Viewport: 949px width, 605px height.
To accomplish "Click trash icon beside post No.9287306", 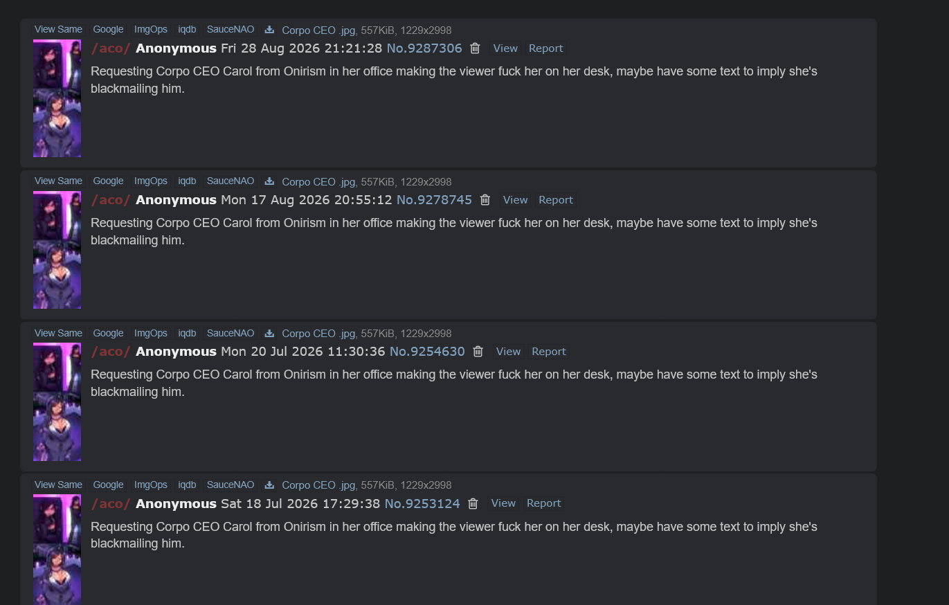I will 475,48.
